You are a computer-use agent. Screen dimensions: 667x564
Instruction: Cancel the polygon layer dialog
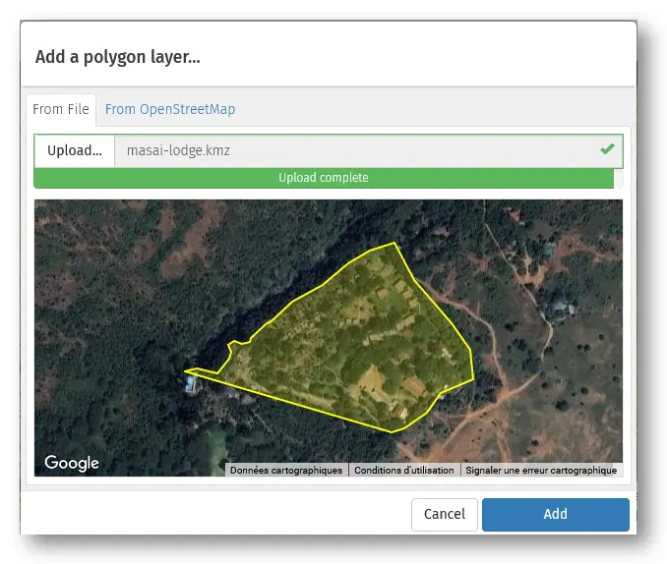click(444, 514)
